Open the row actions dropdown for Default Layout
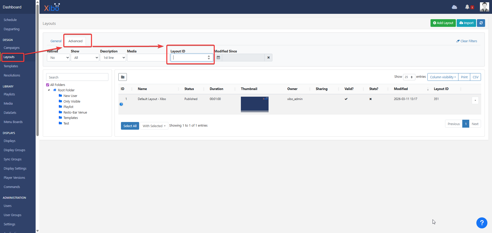This screenshot has height=233, width=492. coord(475,100)
